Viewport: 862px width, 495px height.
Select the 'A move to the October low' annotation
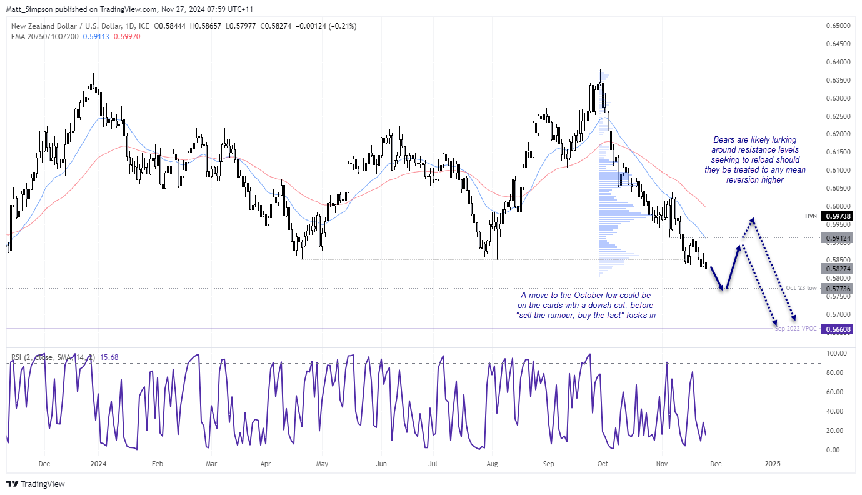585,304
